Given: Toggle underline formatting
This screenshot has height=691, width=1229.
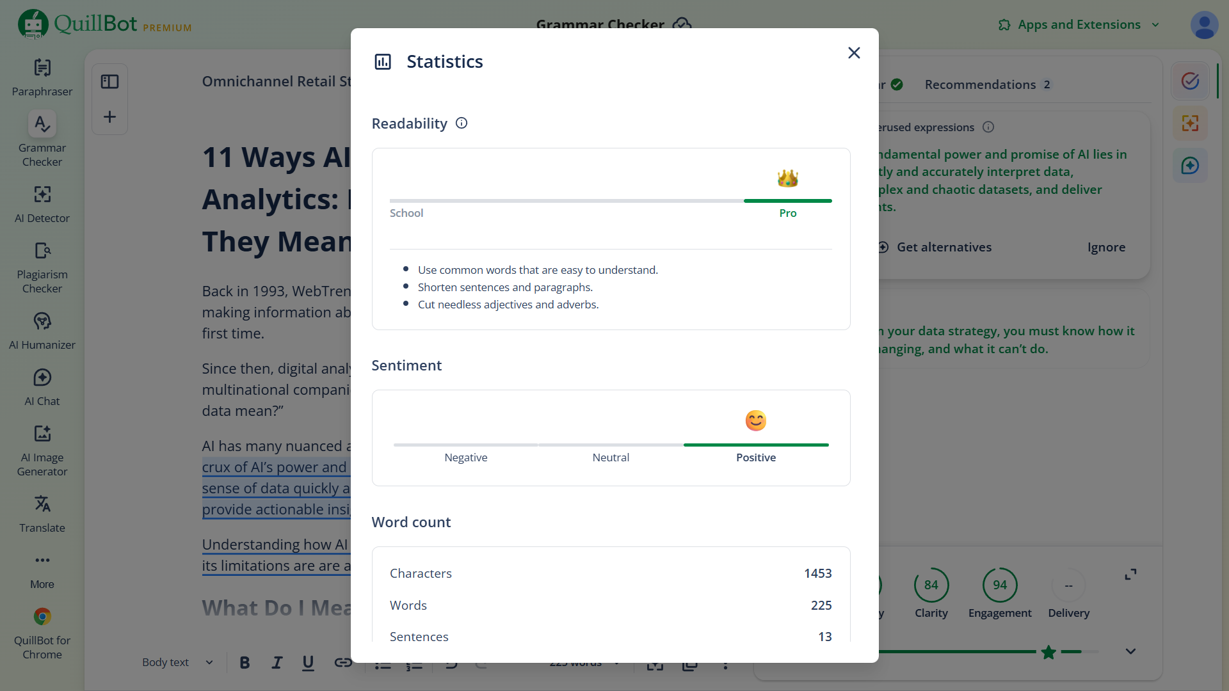Looking at the screenshot, I should 308,663.
